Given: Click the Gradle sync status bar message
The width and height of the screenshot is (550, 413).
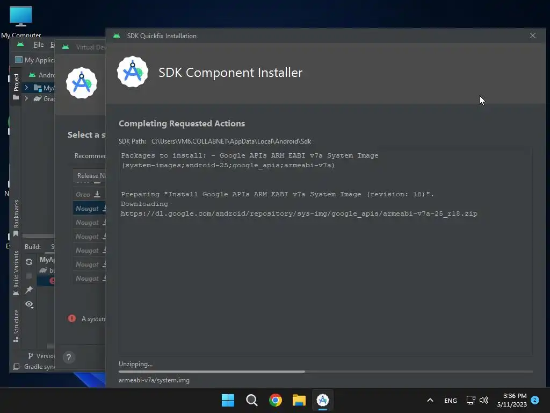Looking at the screenshot, I should (x=39, y=367).
